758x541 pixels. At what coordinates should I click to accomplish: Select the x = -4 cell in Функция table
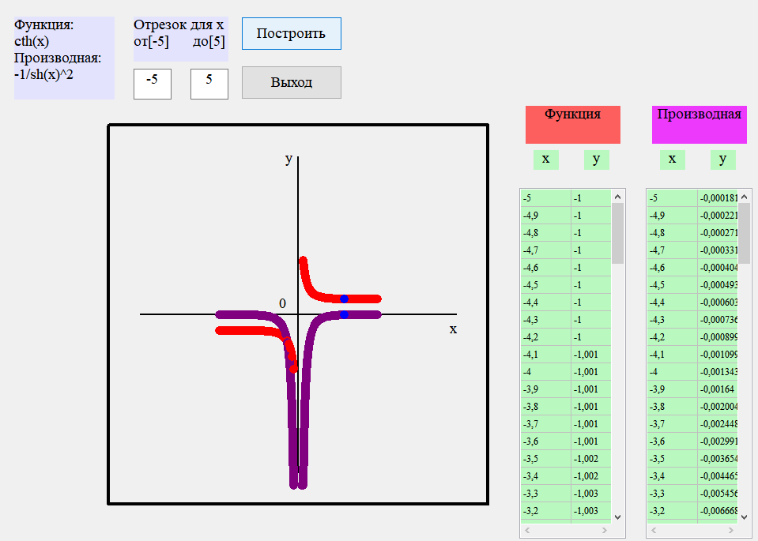coord(545,372)
